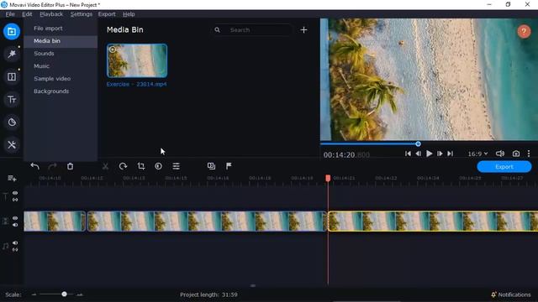
Task: Zoom out timeline with scale minus
Action: [x=34, y=294]
